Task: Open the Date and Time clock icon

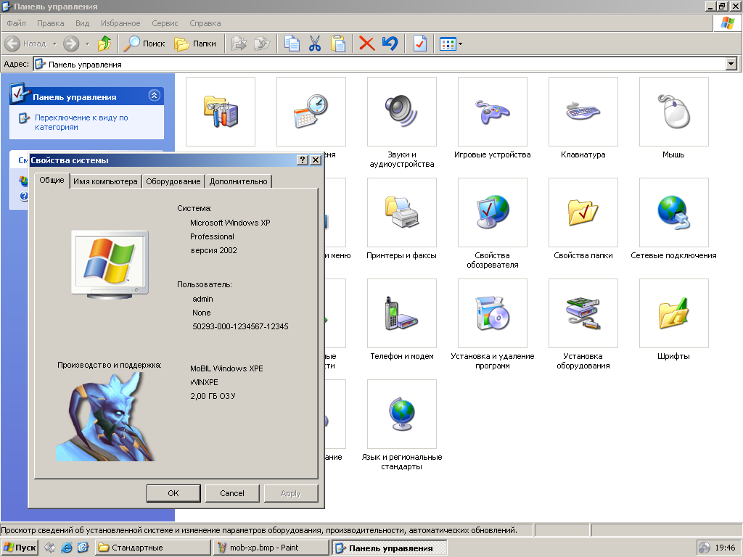Action: (311, 112)
